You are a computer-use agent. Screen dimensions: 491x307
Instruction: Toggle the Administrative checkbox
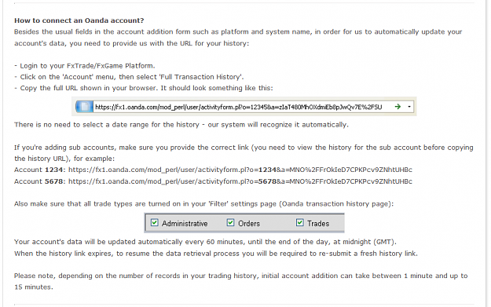pos(155,222)
